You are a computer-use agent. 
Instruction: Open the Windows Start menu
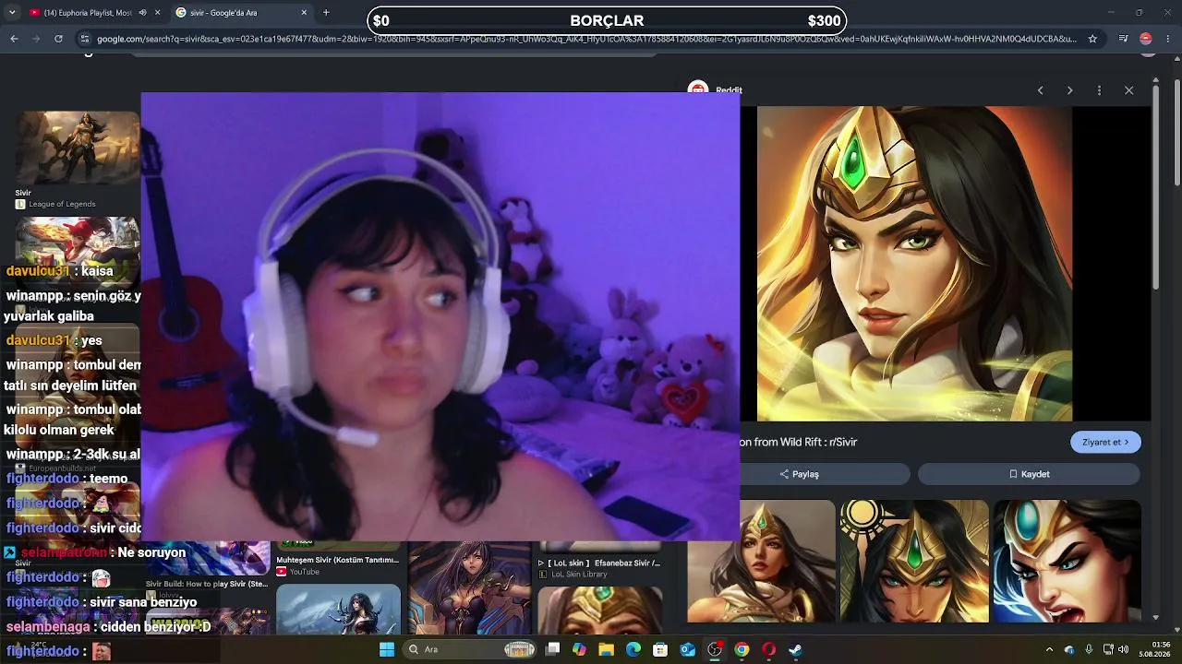point(387,649)
